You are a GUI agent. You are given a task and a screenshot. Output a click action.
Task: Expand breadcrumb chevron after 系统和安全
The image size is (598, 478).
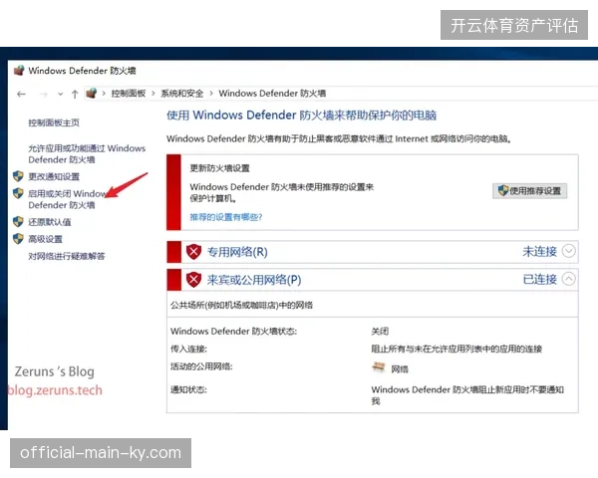(x=211, y=94)
